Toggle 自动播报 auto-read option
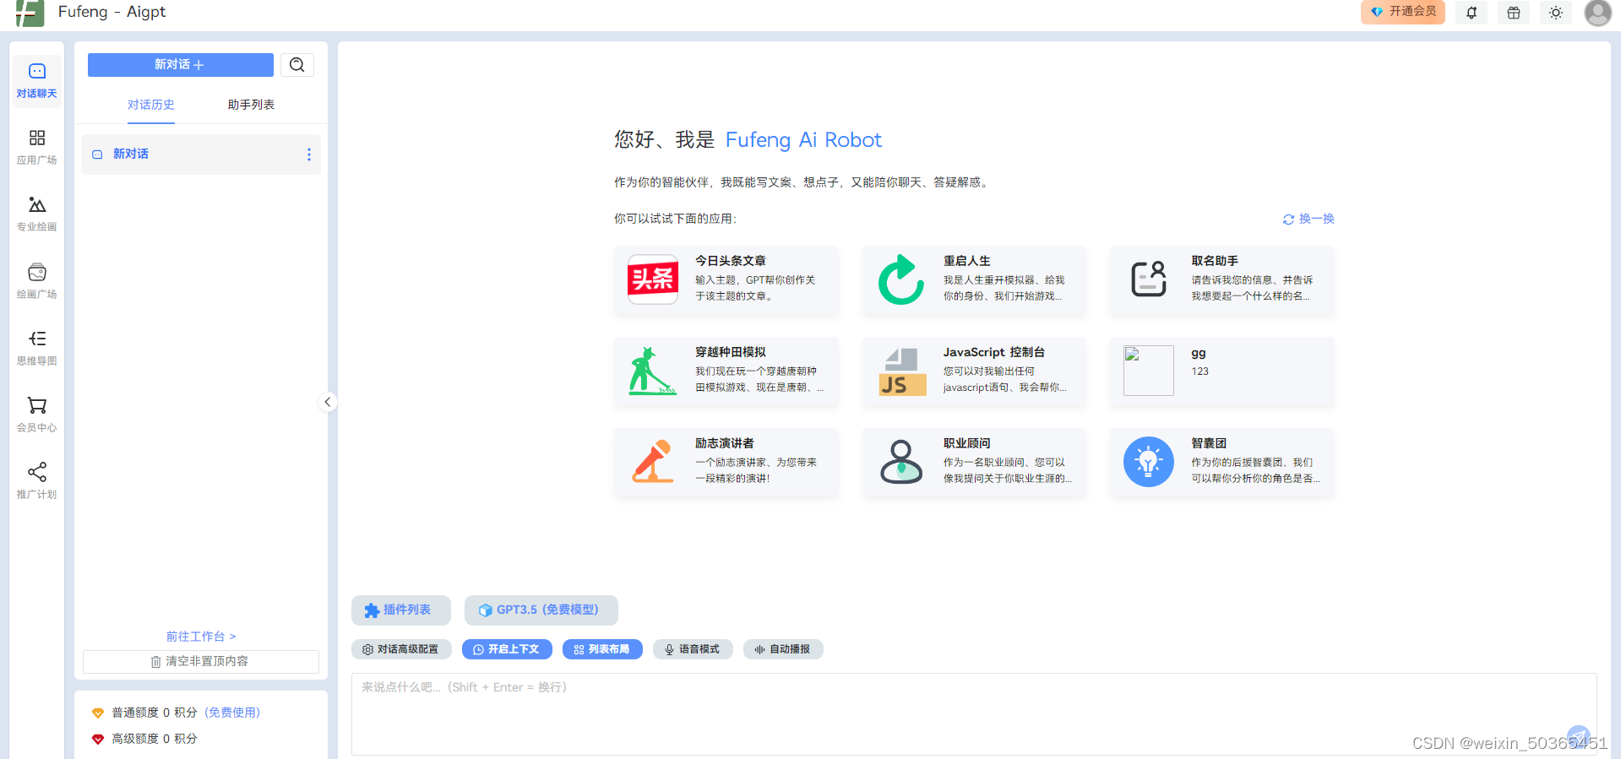 [783, 649]
